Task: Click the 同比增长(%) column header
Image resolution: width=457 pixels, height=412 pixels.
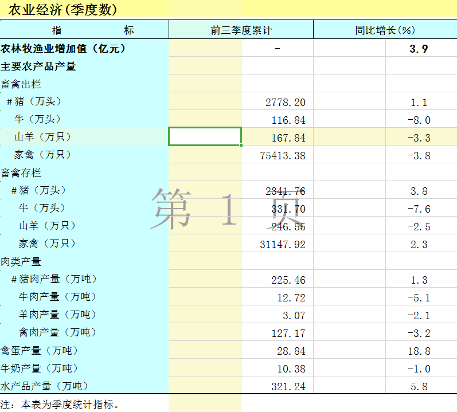Action: pyautogui.click(x=385, y=30)
